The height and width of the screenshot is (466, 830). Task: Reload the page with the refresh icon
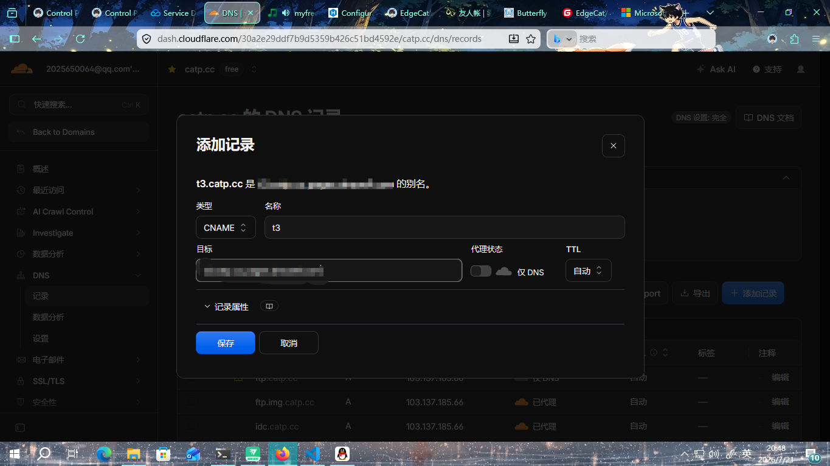tap(80, 39)
